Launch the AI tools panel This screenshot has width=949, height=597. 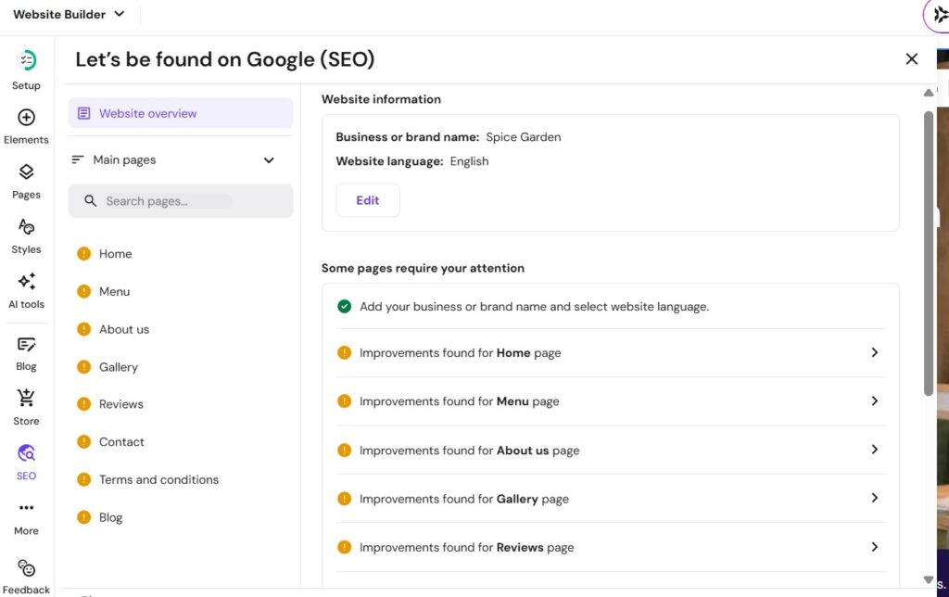(x=25, y=287)
